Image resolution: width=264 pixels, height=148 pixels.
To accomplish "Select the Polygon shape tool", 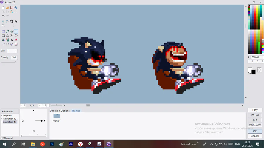I will 12,36.
